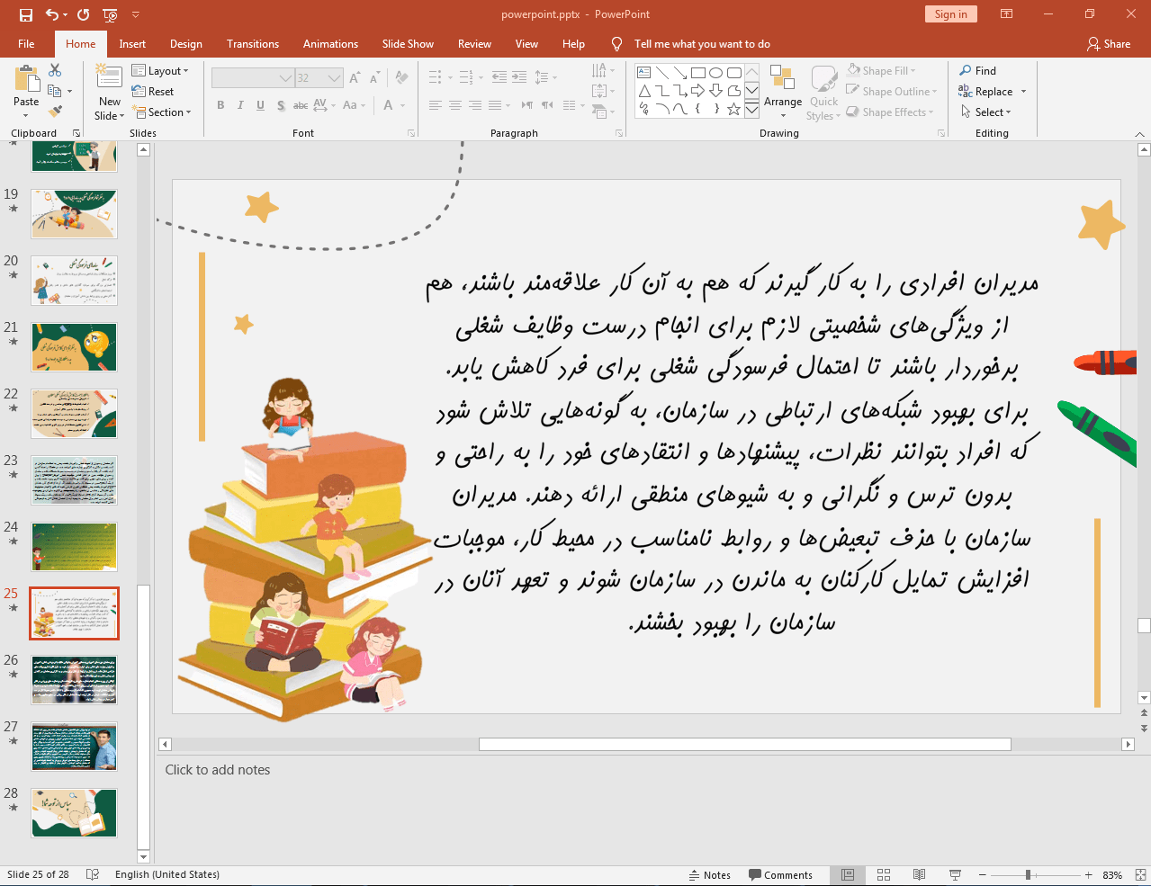Screen dimensions: 1151x886
Task: Open Quick Styles gallery
Action: [x=823, y=91]
